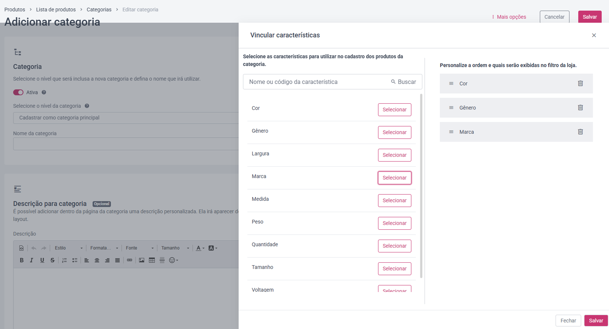Grab the drag handle next to Cor
609x329 pixels.
451,84
